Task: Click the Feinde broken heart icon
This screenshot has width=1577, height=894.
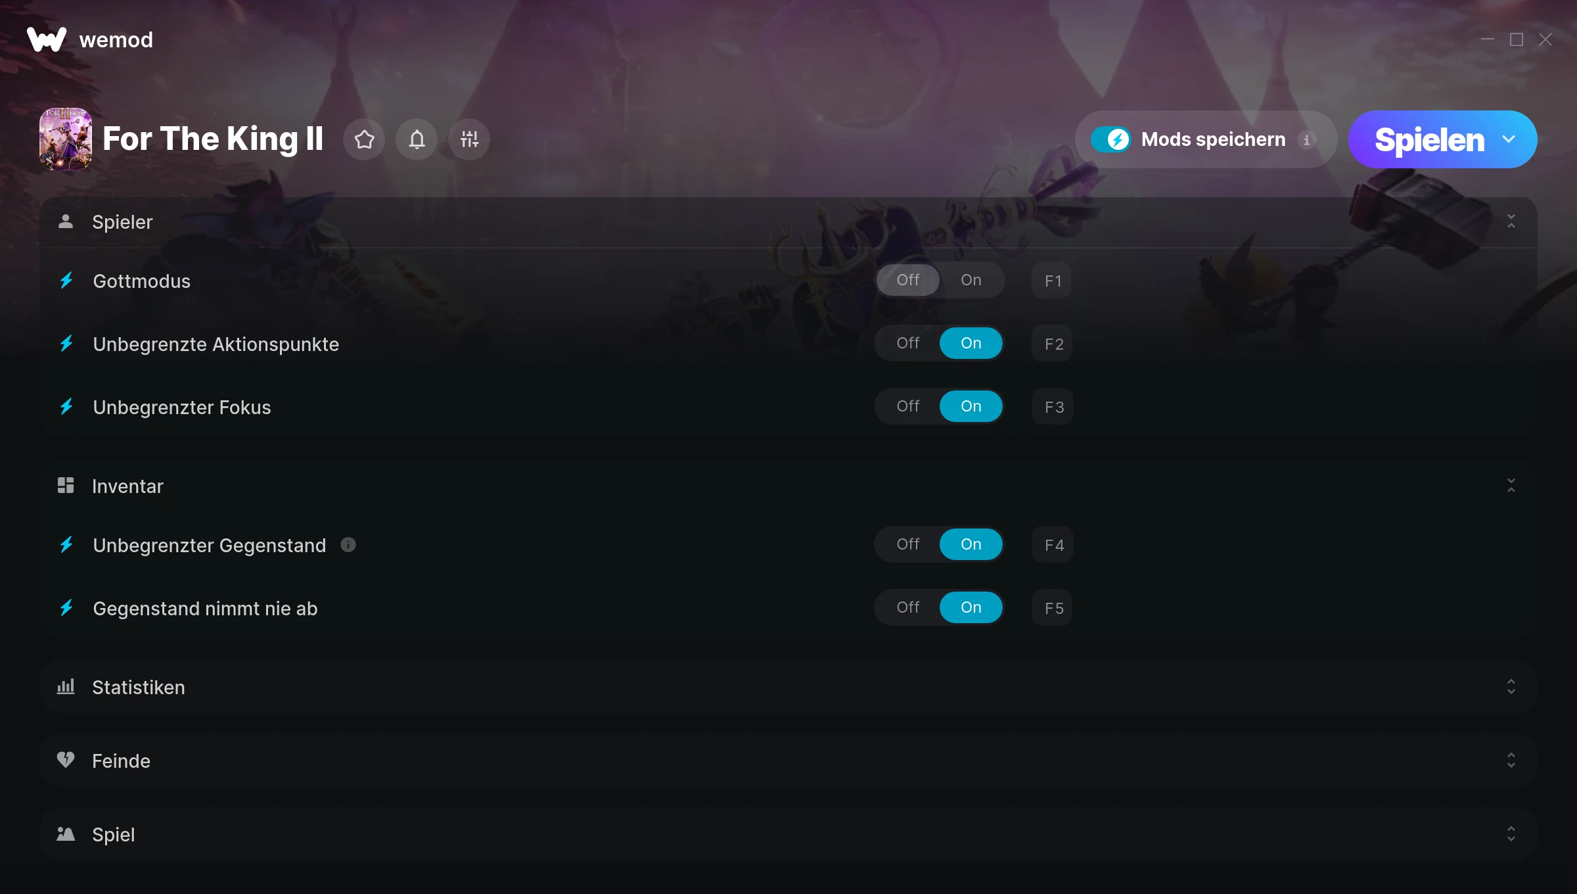Action: pos(66,760)
